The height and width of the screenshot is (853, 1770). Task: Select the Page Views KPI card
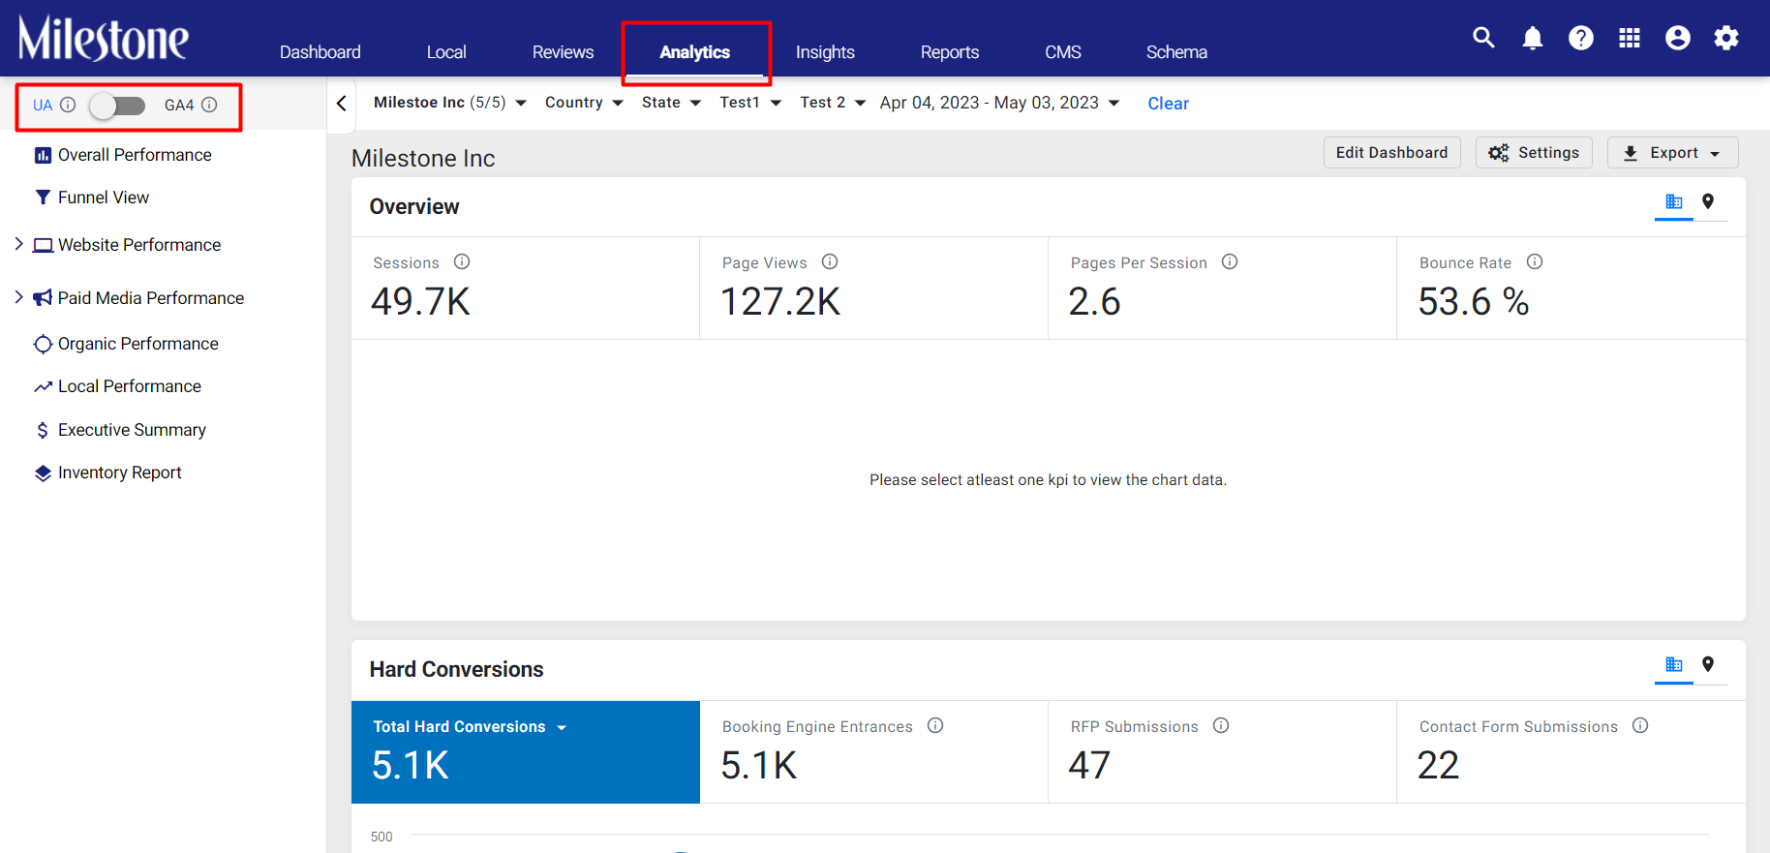click(x=874, y=289)
